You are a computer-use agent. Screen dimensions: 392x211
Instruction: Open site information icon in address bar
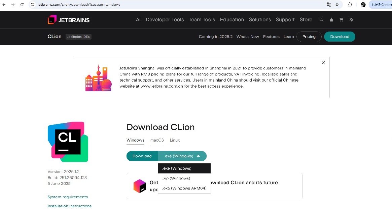coord(33,4)
